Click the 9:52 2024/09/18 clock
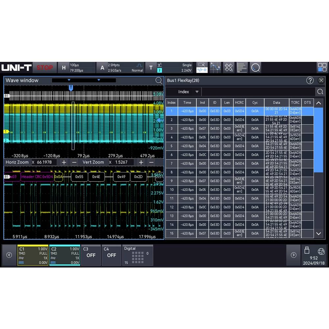Screen dimensions: 329x329 [x=314, y=260]
